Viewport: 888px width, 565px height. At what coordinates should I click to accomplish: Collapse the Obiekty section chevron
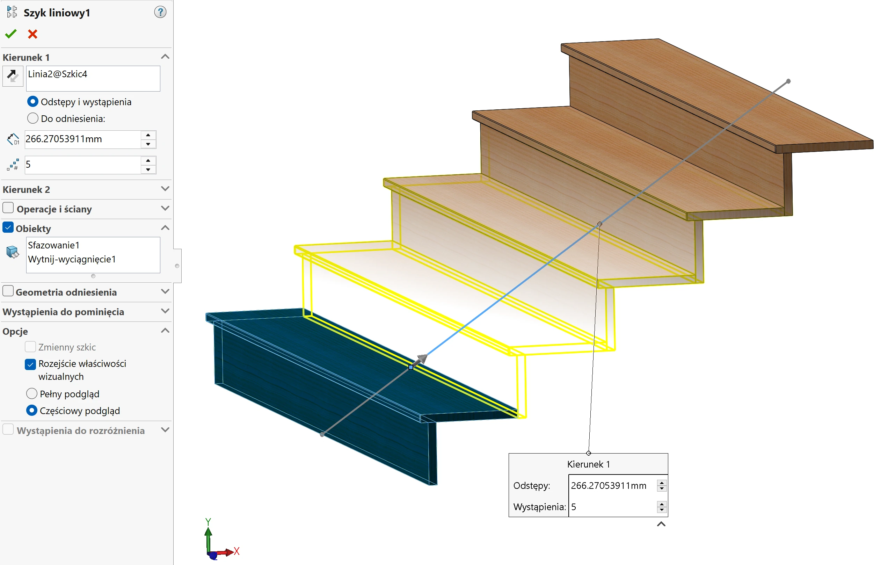pyautogui.click(x=165, y=228)
